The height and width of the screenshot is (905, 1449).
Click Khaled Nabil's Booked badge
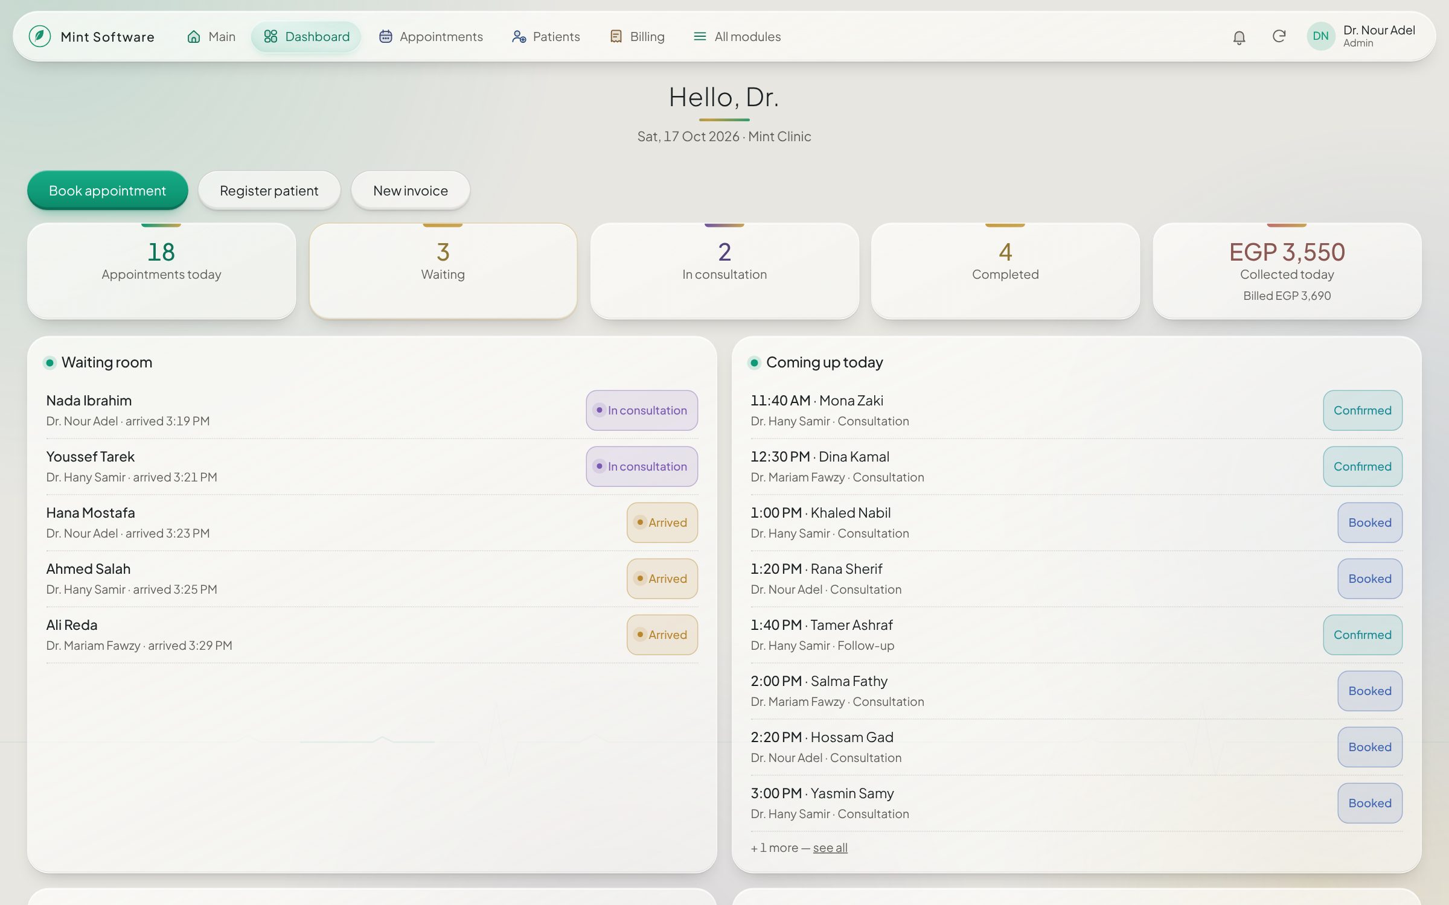click(x=1370, y=522)
